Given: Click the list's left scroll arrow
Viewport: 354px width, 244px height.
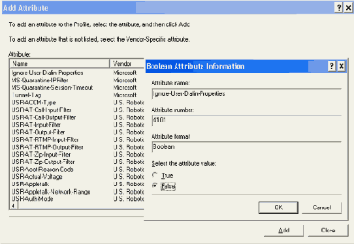Looking at the screenshot, I should pos(14,206).
